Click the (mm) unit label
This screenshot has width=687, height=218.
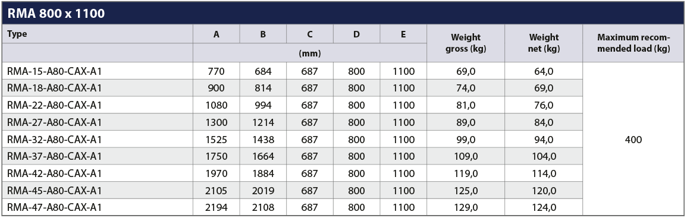[x=310, y=53]
